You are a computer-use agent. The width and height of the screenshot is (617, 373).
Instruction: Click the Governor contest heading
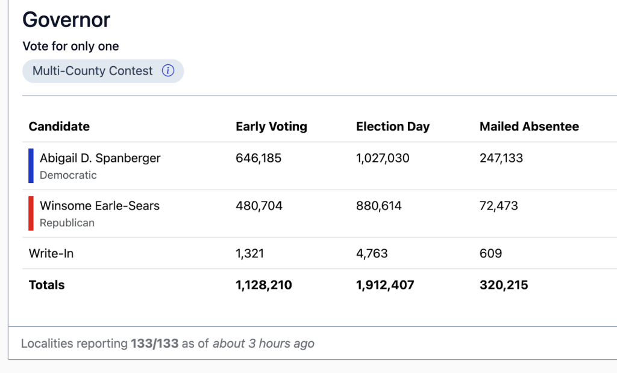[x=66, y=20]
